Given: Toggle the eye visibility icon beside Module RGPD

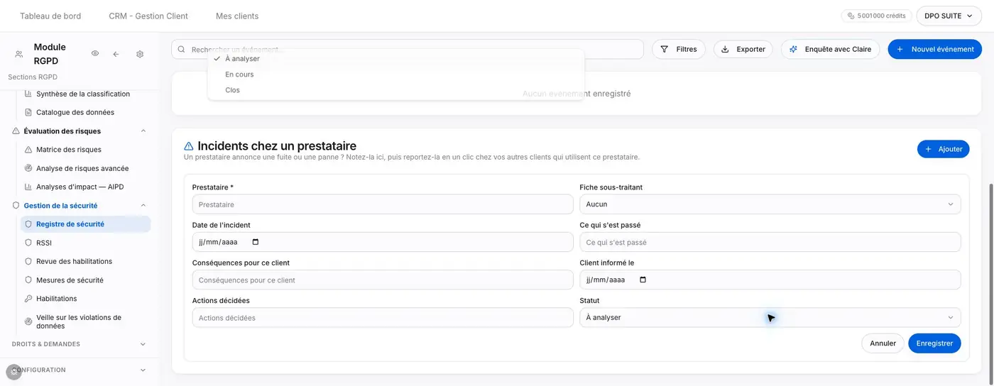Looking at the screenshot, I should pyautogui.click(x=95, y=54).
